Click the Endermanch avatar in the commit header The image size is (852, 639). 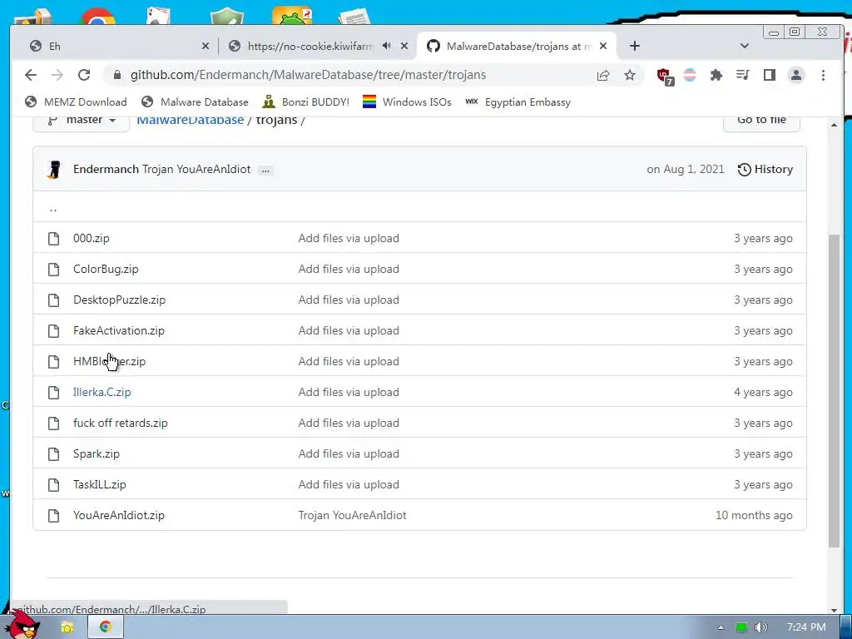click(x=53, y=170)
